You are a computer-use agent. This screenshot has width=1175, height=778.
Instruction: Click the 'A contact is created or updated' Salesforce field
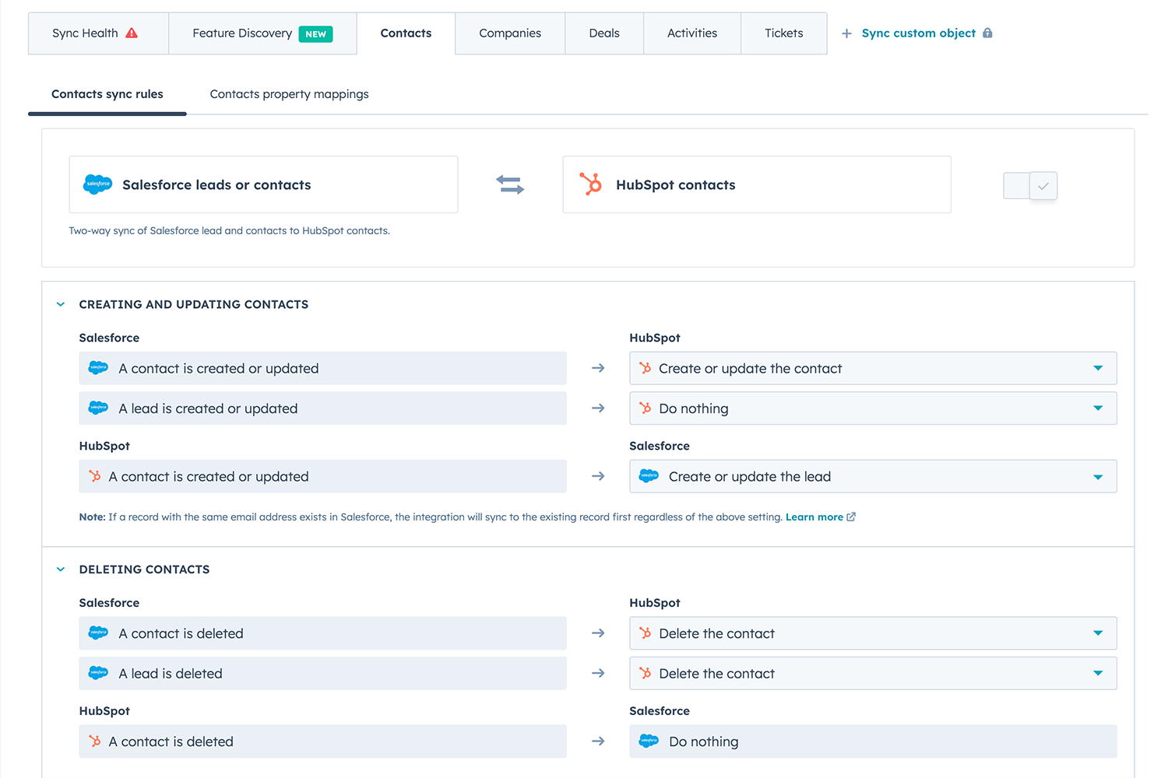tap(322, 368)
